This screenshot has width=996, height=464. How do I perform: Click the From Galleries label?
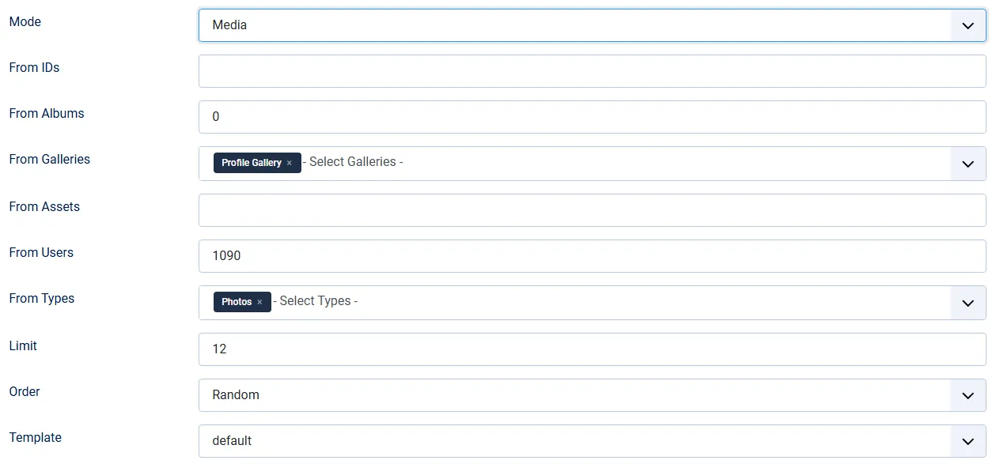coord(50,160)
